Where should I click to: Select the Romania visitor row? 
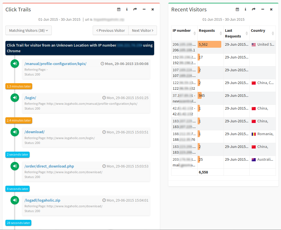click(x=223, y=137)
